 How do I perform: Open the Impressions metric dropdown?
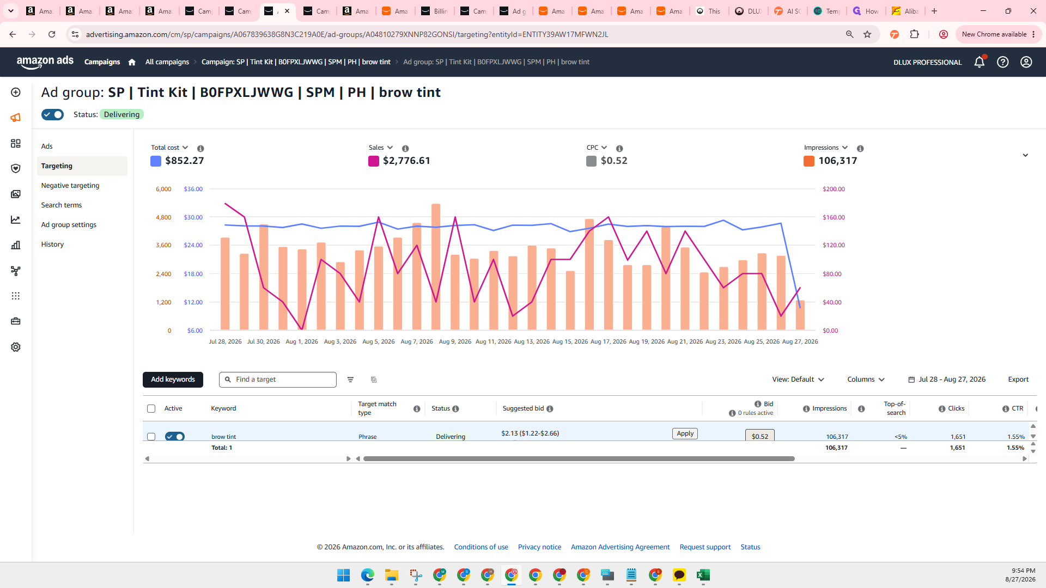(826, 148)
